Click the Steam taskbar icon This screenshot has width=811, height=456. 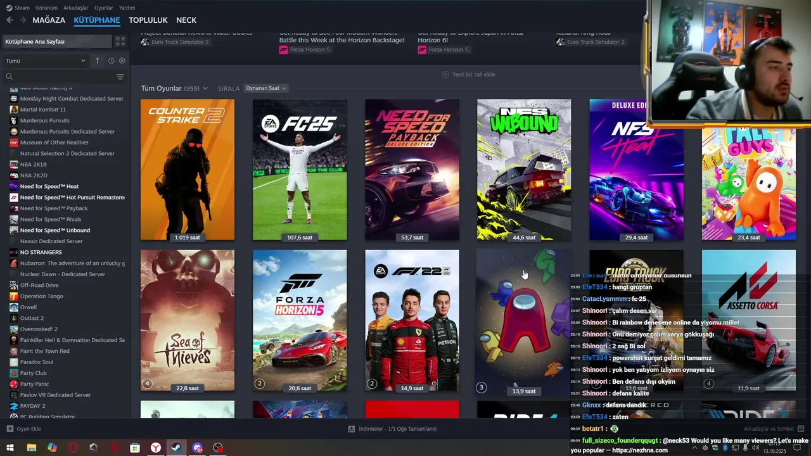point(176,448)
